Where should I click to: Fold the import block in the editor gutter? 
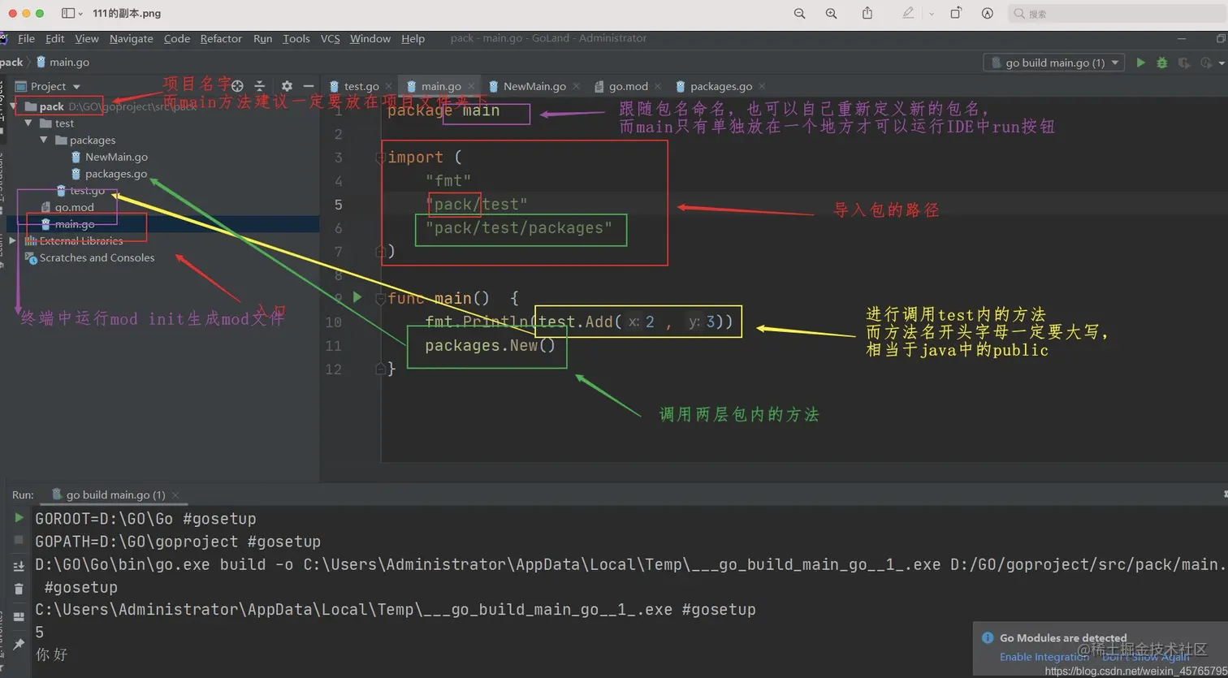pos(379,158)
